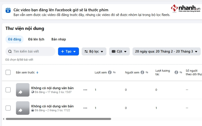
Task: Click Lượt tương tác value 1 for 2 tháng 3 post
Action: pyautogui.click(x=156, y=108)
